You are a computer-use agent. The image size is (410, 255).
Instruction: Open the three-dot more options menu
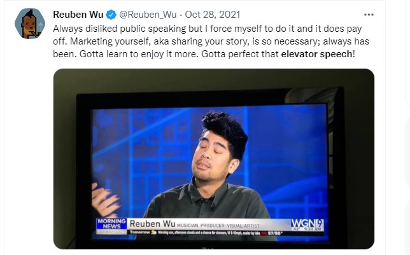[x=369, y=15]
